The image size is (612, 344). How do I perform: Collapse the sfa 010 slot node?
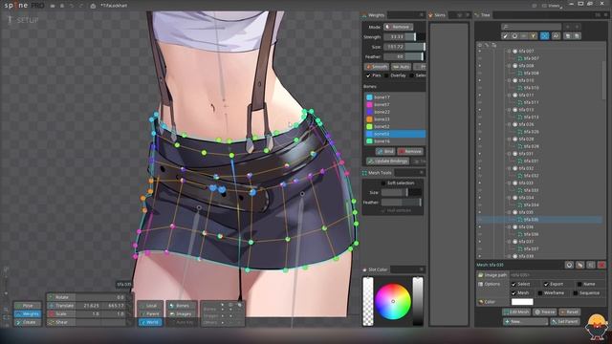(509, 80)
